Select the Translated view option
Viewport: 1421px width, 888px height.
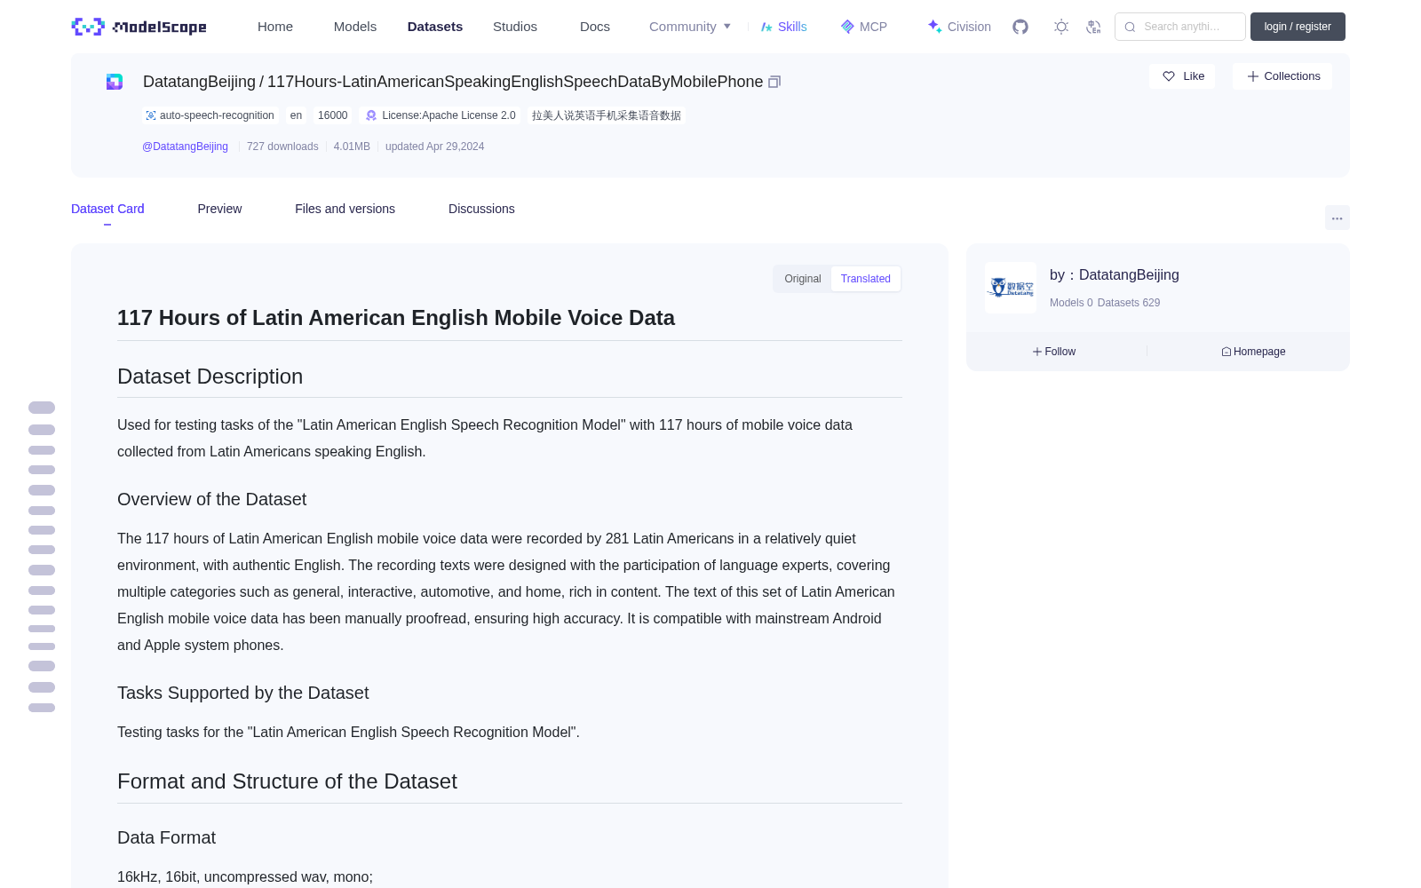point(866,279)
